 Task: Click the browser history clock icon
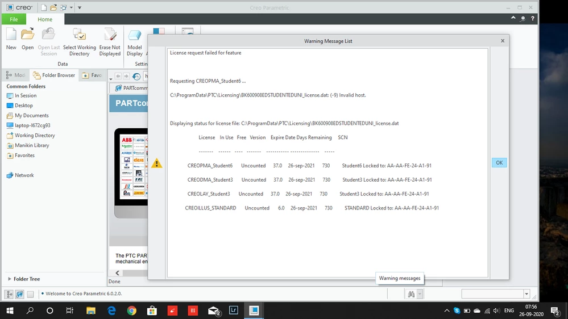pos(136,76)
